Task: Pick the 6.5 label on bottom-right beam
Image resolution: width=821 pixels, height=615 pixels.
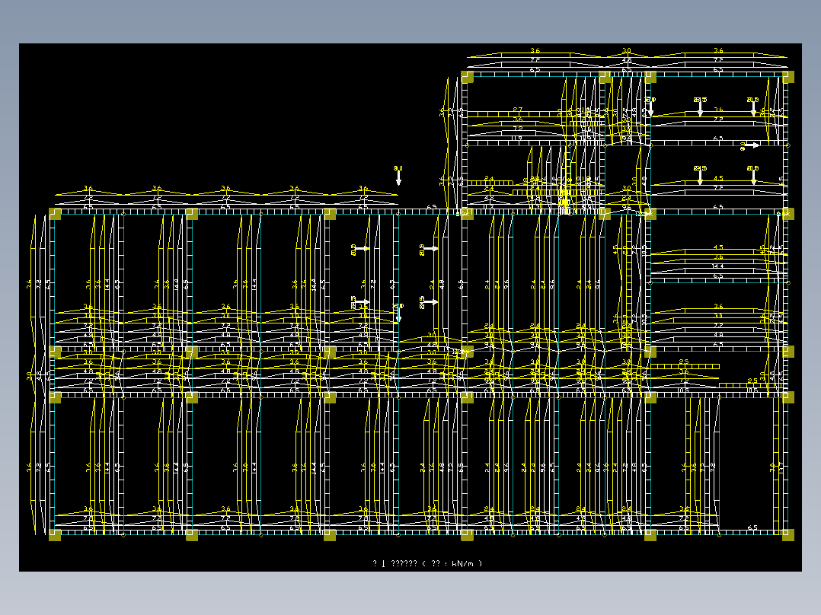Action: pyautogui.click(x=752, y=528)
